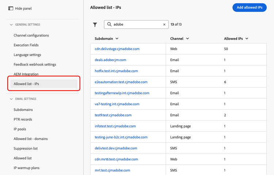Click the Allowed IPs value 50
Screen dimensions: 274x175
click(226, 49)
